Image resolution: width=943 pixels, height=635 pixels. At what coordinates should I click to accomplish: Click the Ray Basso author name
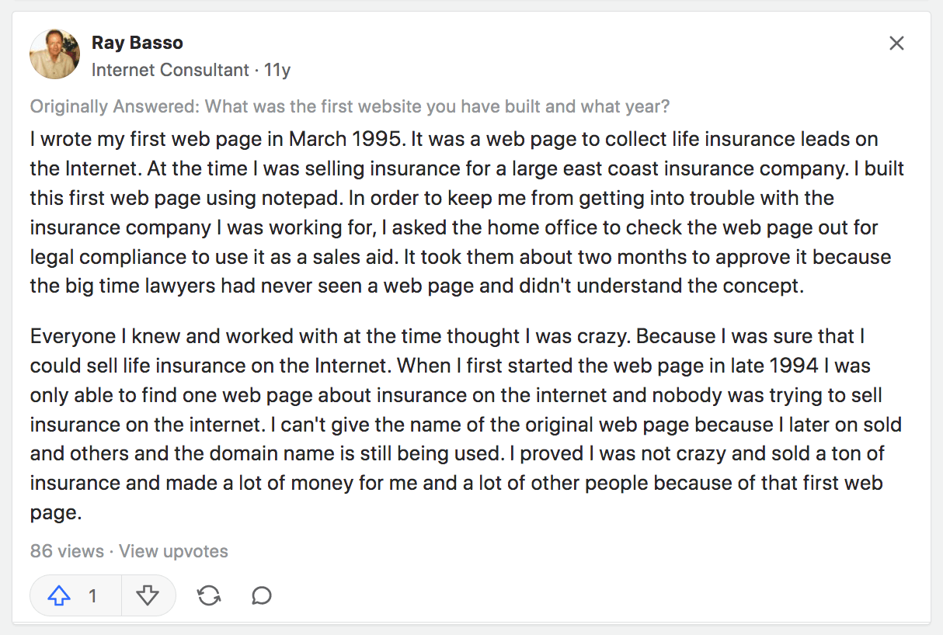[x=137, y=42]
